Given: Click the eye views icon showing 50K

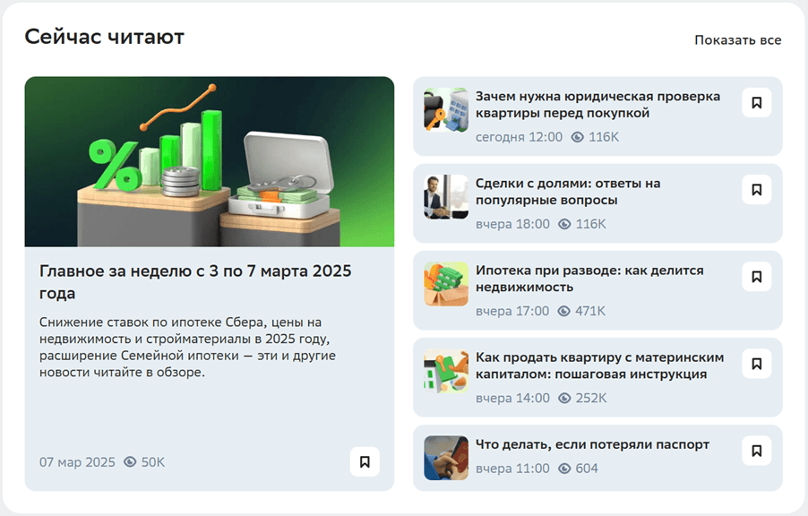Looking at the screenshot, I should pos(131,462).
